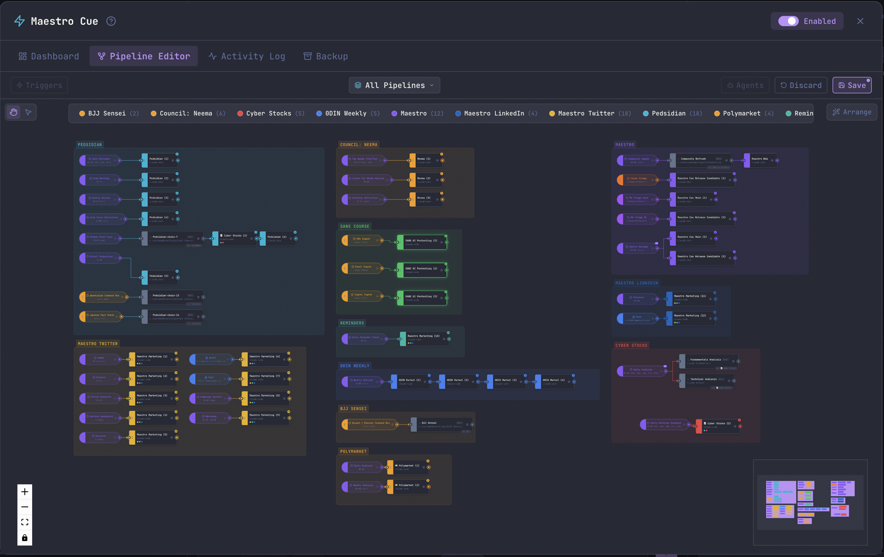The height and width of the screenshot is (557, 884).
Task: Open gear on Maestro Cue Main (1)
Action: [x=711, y=200]
